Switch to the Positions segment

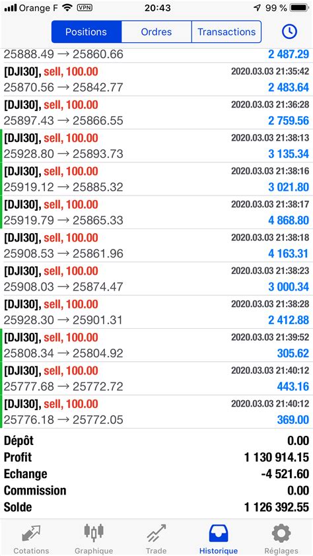click(86, 32)
